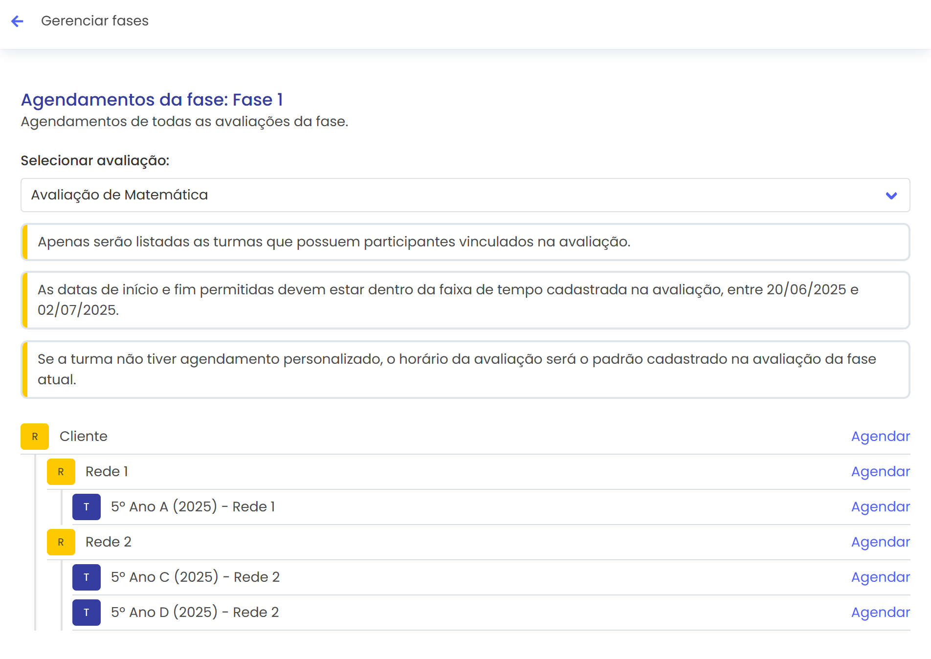Click the Gerenciar fases header title

click(95, 21)
